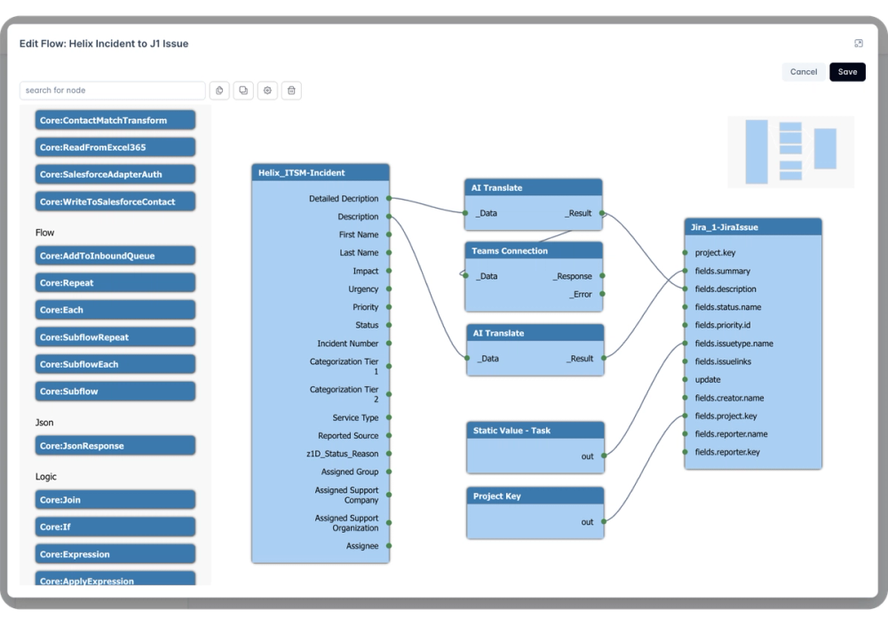Focus the search for node field
888x626 pixels.
[x=112, y=90]
